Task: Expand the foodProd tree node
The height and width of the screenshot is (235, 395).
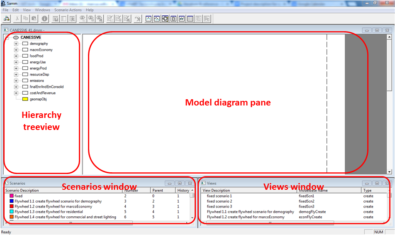Action: click(16, 56)
